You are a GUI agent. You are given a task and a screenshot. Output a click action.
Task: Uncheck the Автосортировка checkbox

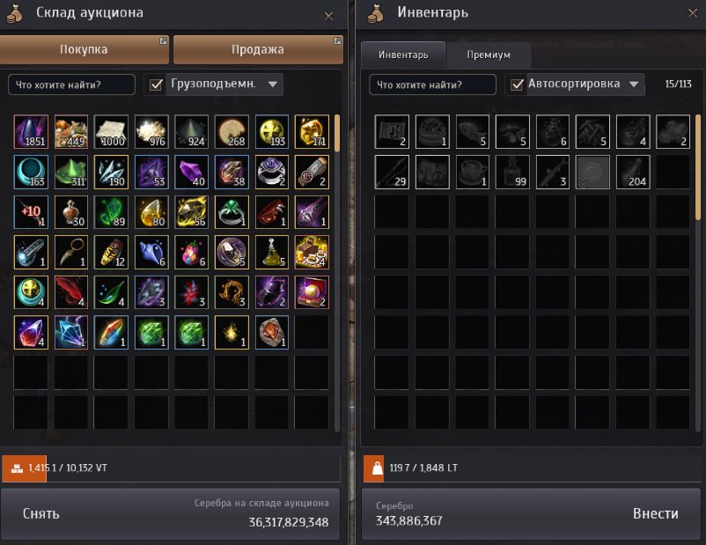click(517, 85)
